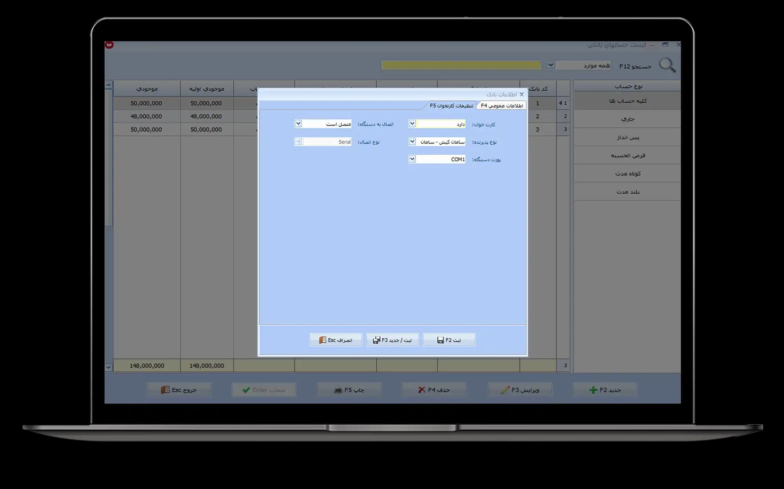Select پس انداز account type
Screen dimensions: 784x489
627,137
